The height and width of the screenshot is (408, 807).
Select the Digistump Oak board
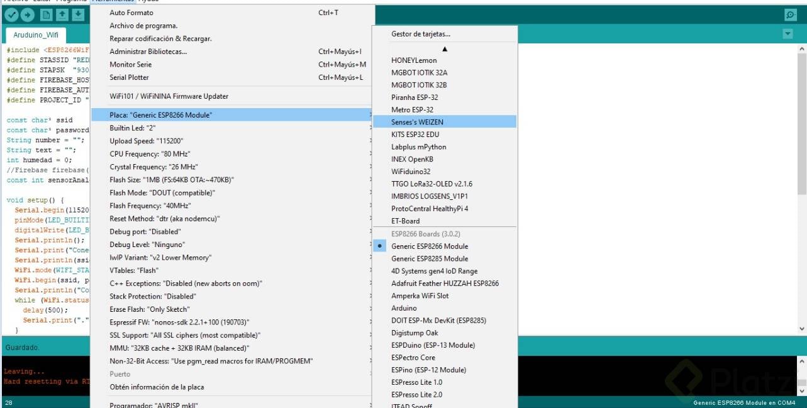[445, 333]
